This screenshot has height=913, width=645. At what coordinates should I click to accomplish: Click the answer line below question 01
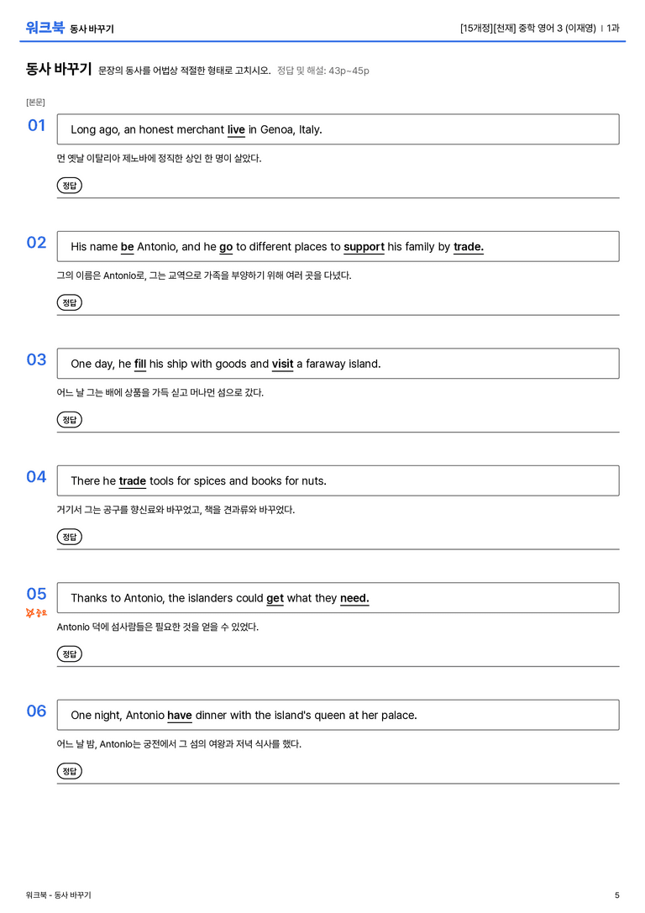(x=338, y=198)
